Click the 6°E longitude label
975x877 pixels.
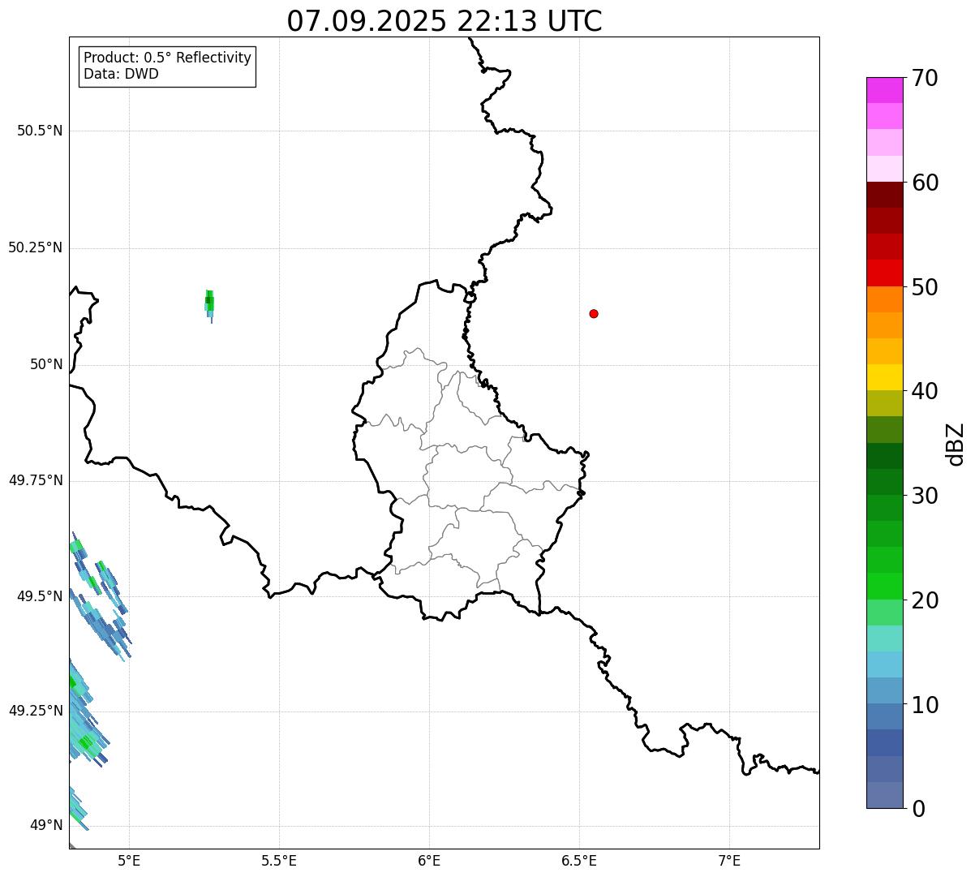tap(429, 860)
